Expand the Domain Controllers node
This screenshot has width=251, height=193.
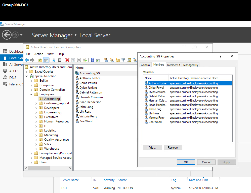31,90
